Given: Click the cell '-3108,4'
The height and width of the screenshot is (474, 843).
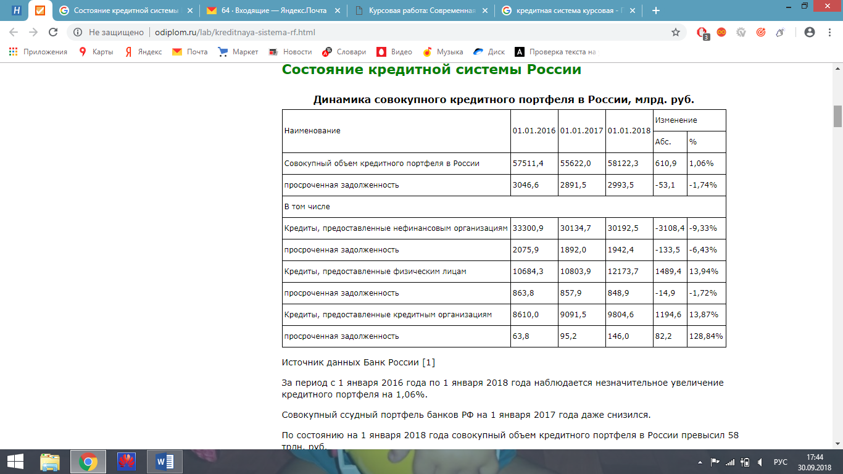Looking at the screenshot, I should (x=670, y=228).
